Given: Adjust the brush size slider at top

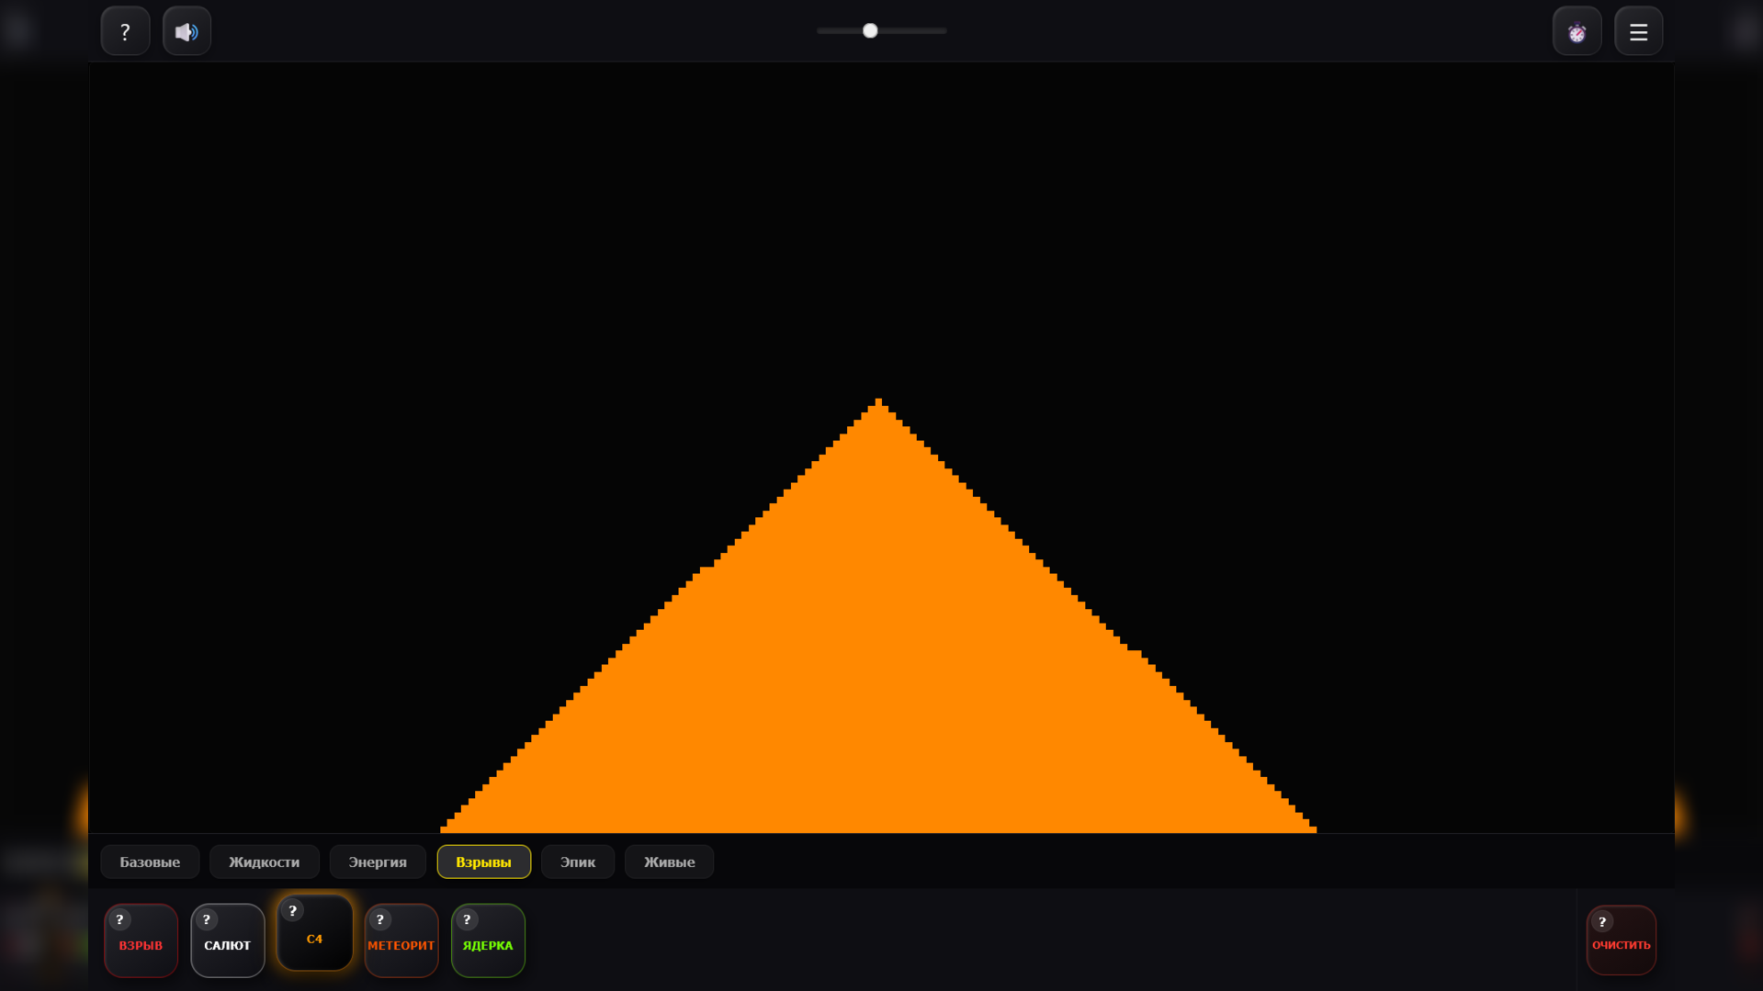Looking at the screenshot, I should point(869,30).
